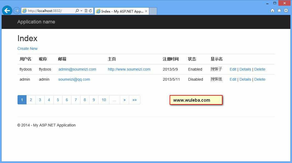292x163 pixels.
Task: Go back with the browser back arrow
Action: [x=7, y=11]
